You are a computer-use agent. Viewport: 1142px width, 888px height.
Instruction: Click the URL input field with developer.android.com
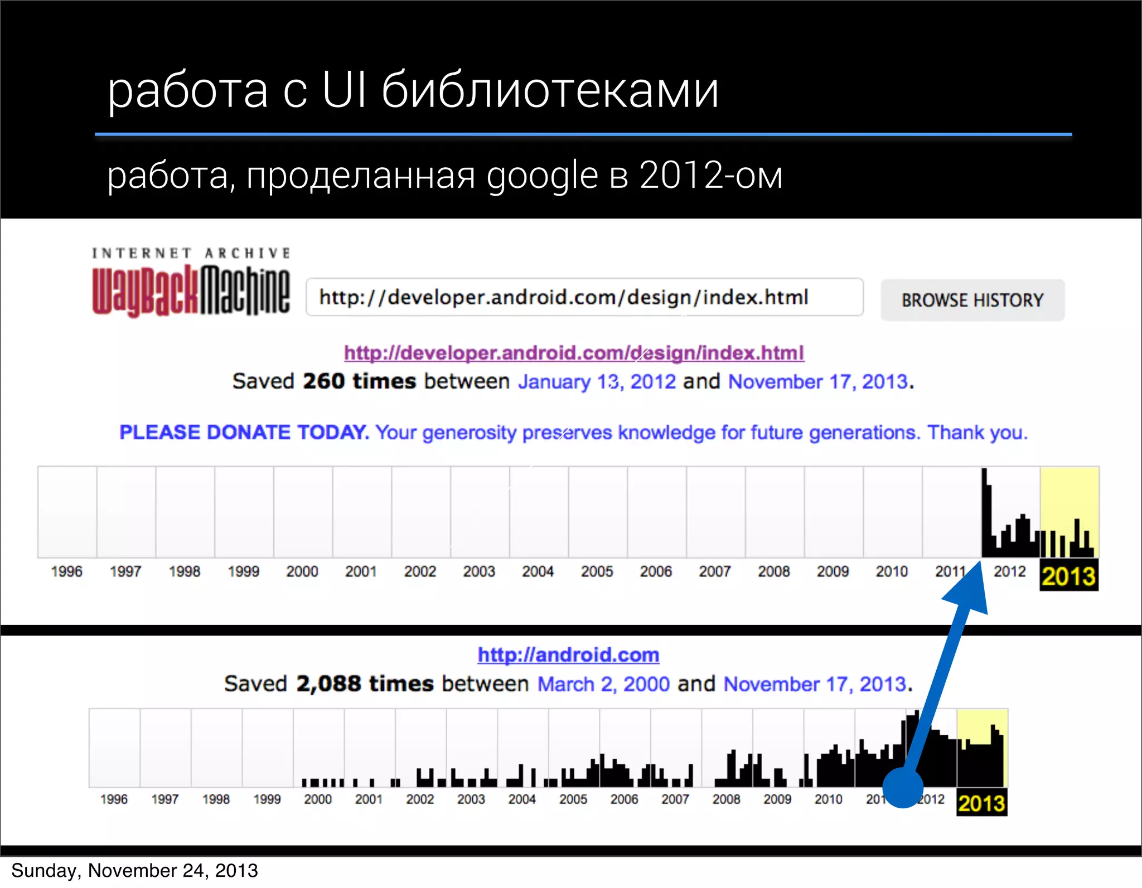click(x=585, y=298)
